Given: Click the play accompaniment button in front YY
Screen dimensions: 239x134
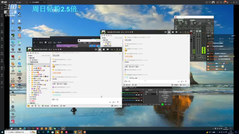Looking at the screenshot, I should pyautogui.click(x=55, y=106).
